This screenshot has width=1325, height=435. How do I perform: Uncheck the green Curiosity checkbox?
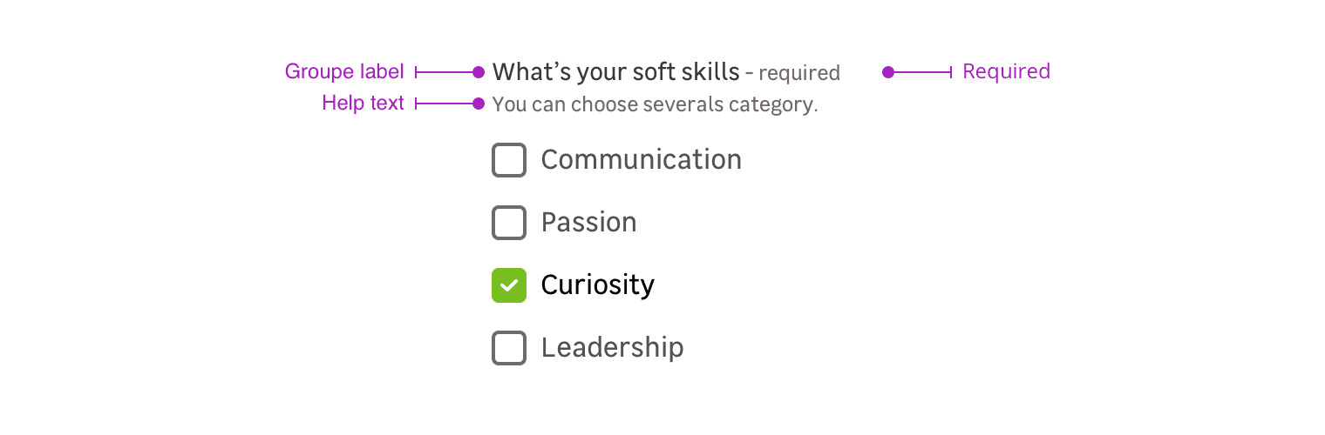pyautogui.click(x=509, y=285)
